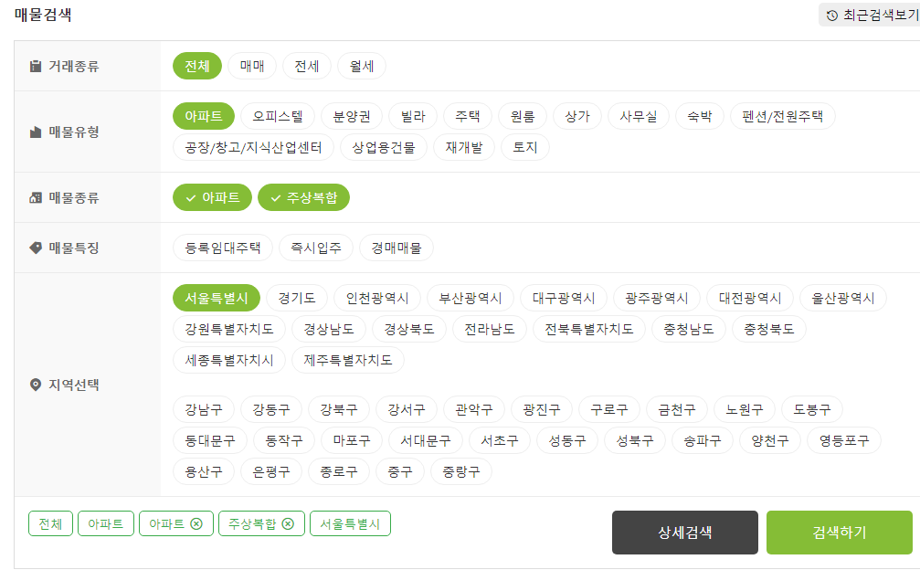Select 제주특별자치도 region

(348, 360)
